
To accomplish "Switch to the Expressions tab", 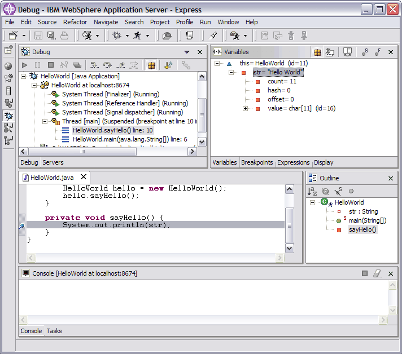I will click(x=293, y=162).
